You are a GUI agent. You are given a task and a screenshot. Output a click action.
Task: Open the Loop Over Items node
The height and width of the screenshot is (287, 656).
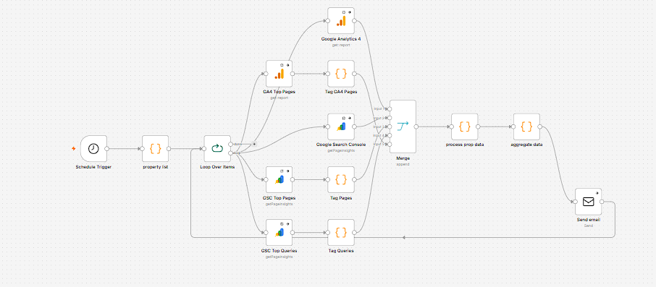pos(217,148)
